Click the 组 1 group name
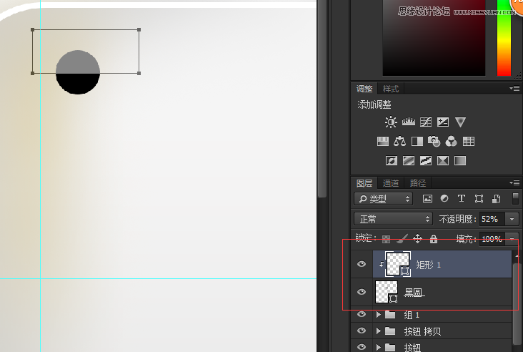The image size is (523, 352). (x=412, y=315)
